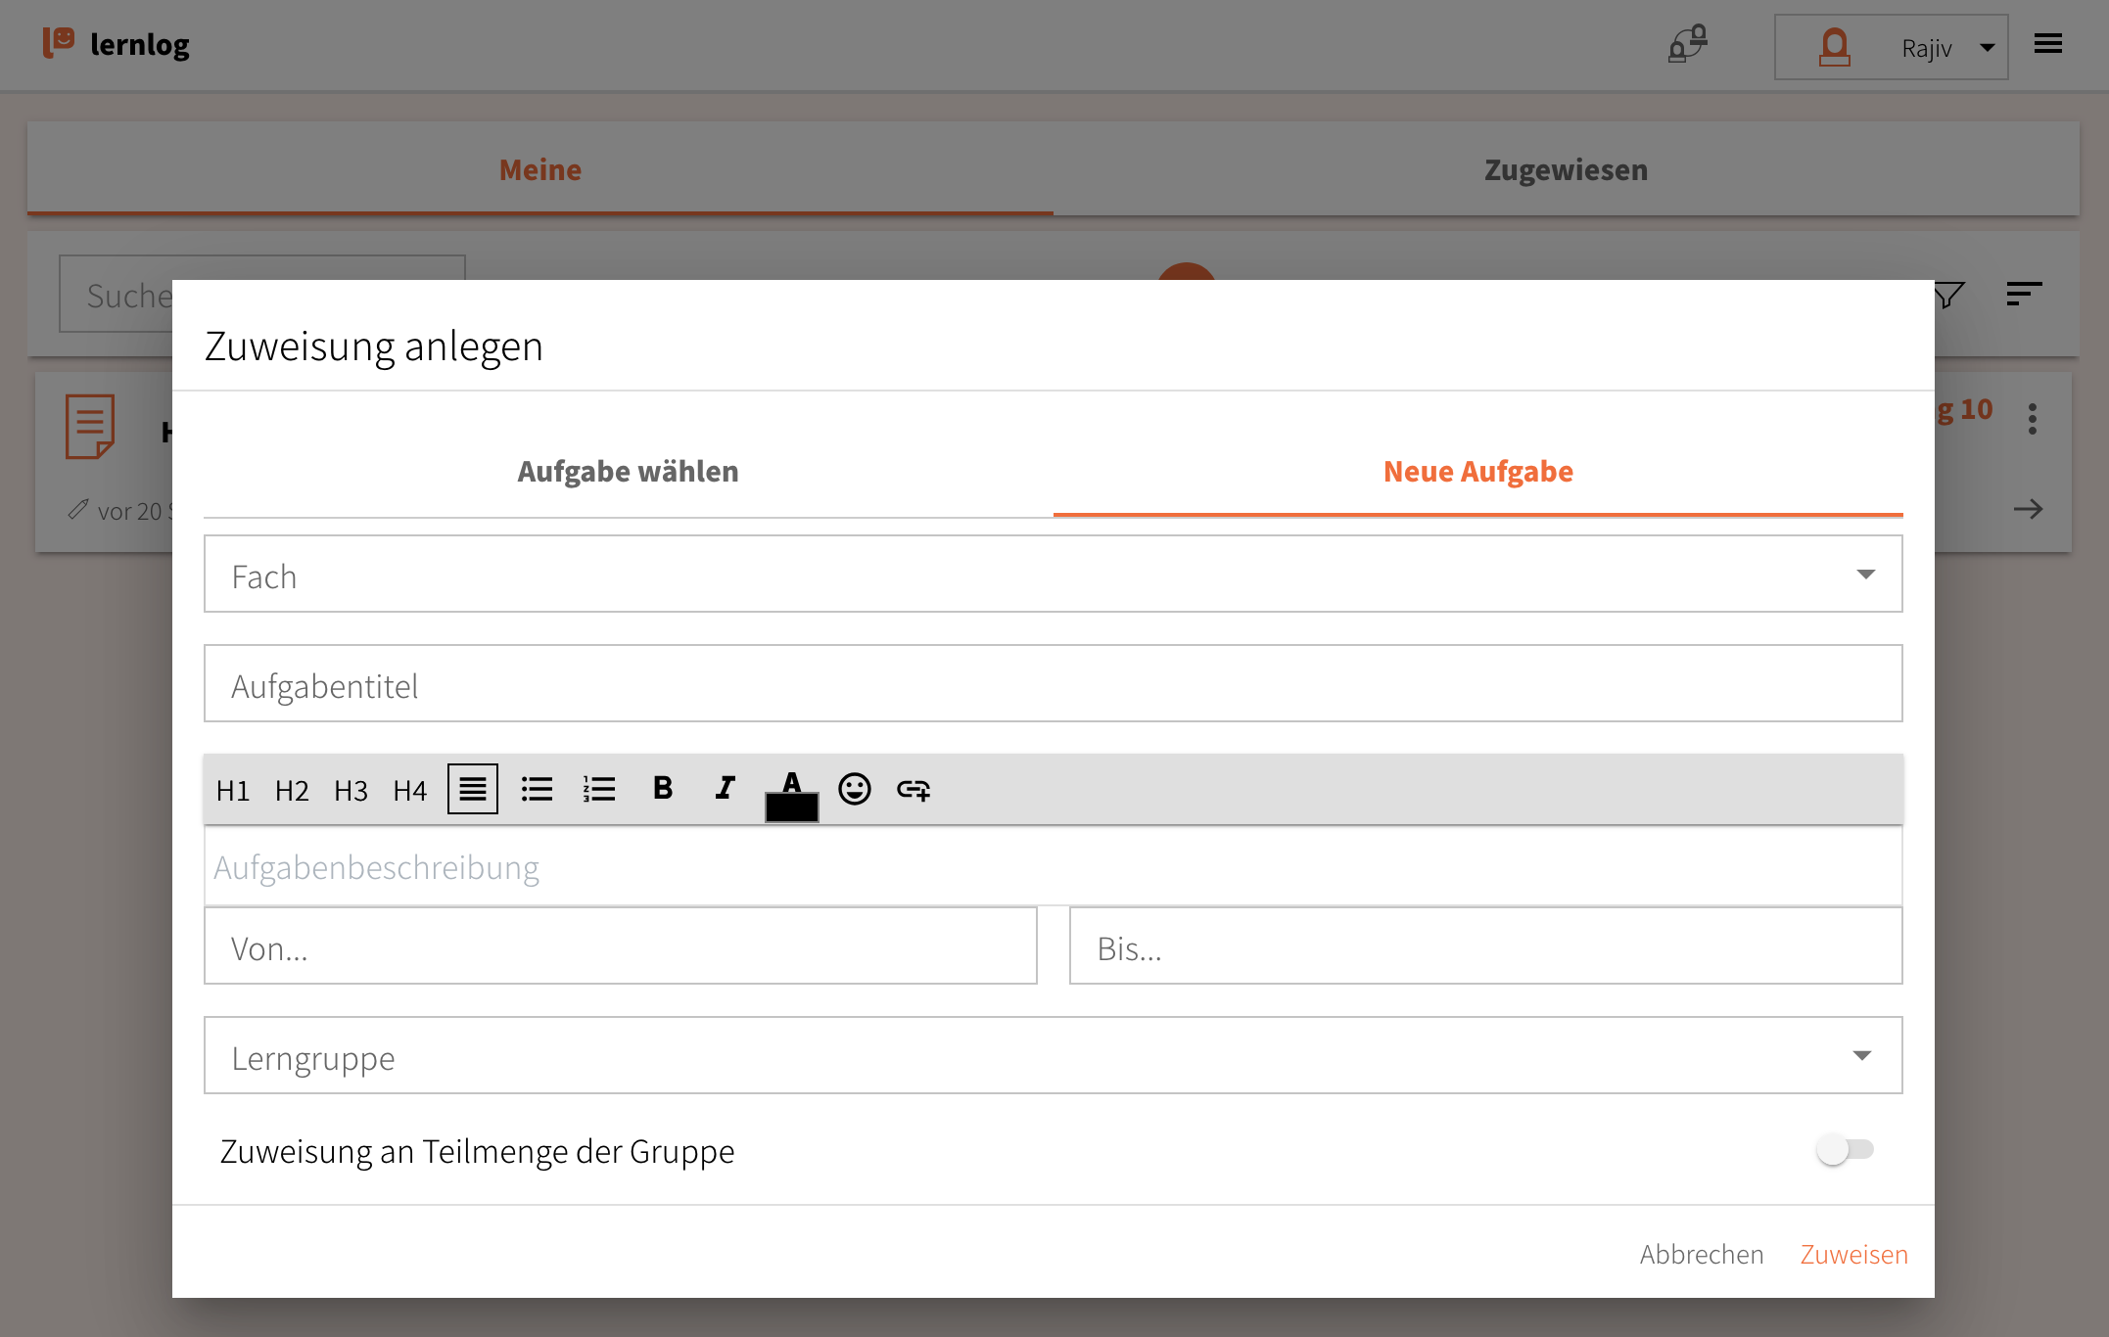The width and height of the screenshot is (2109, 1337).
Task: Enable Zuweisung an Teilmenge der Gruppe
Action: [x=1845, y=1149]
